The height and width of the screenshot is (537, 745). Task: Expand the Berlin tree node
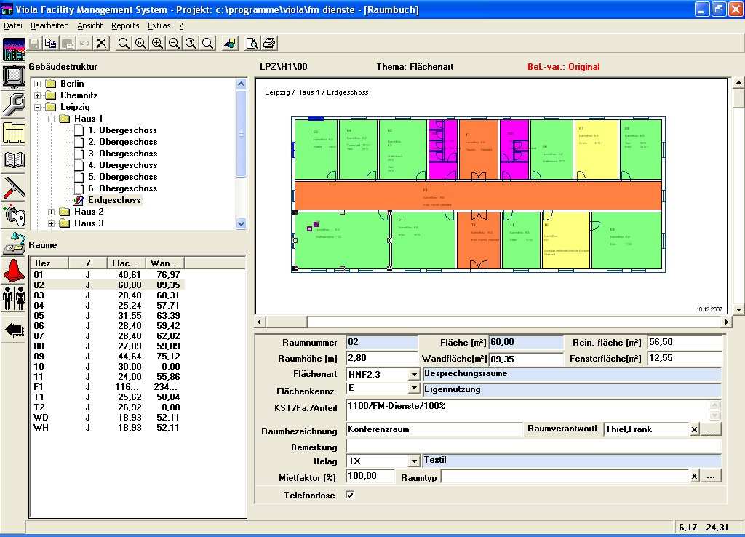[37, 84]
